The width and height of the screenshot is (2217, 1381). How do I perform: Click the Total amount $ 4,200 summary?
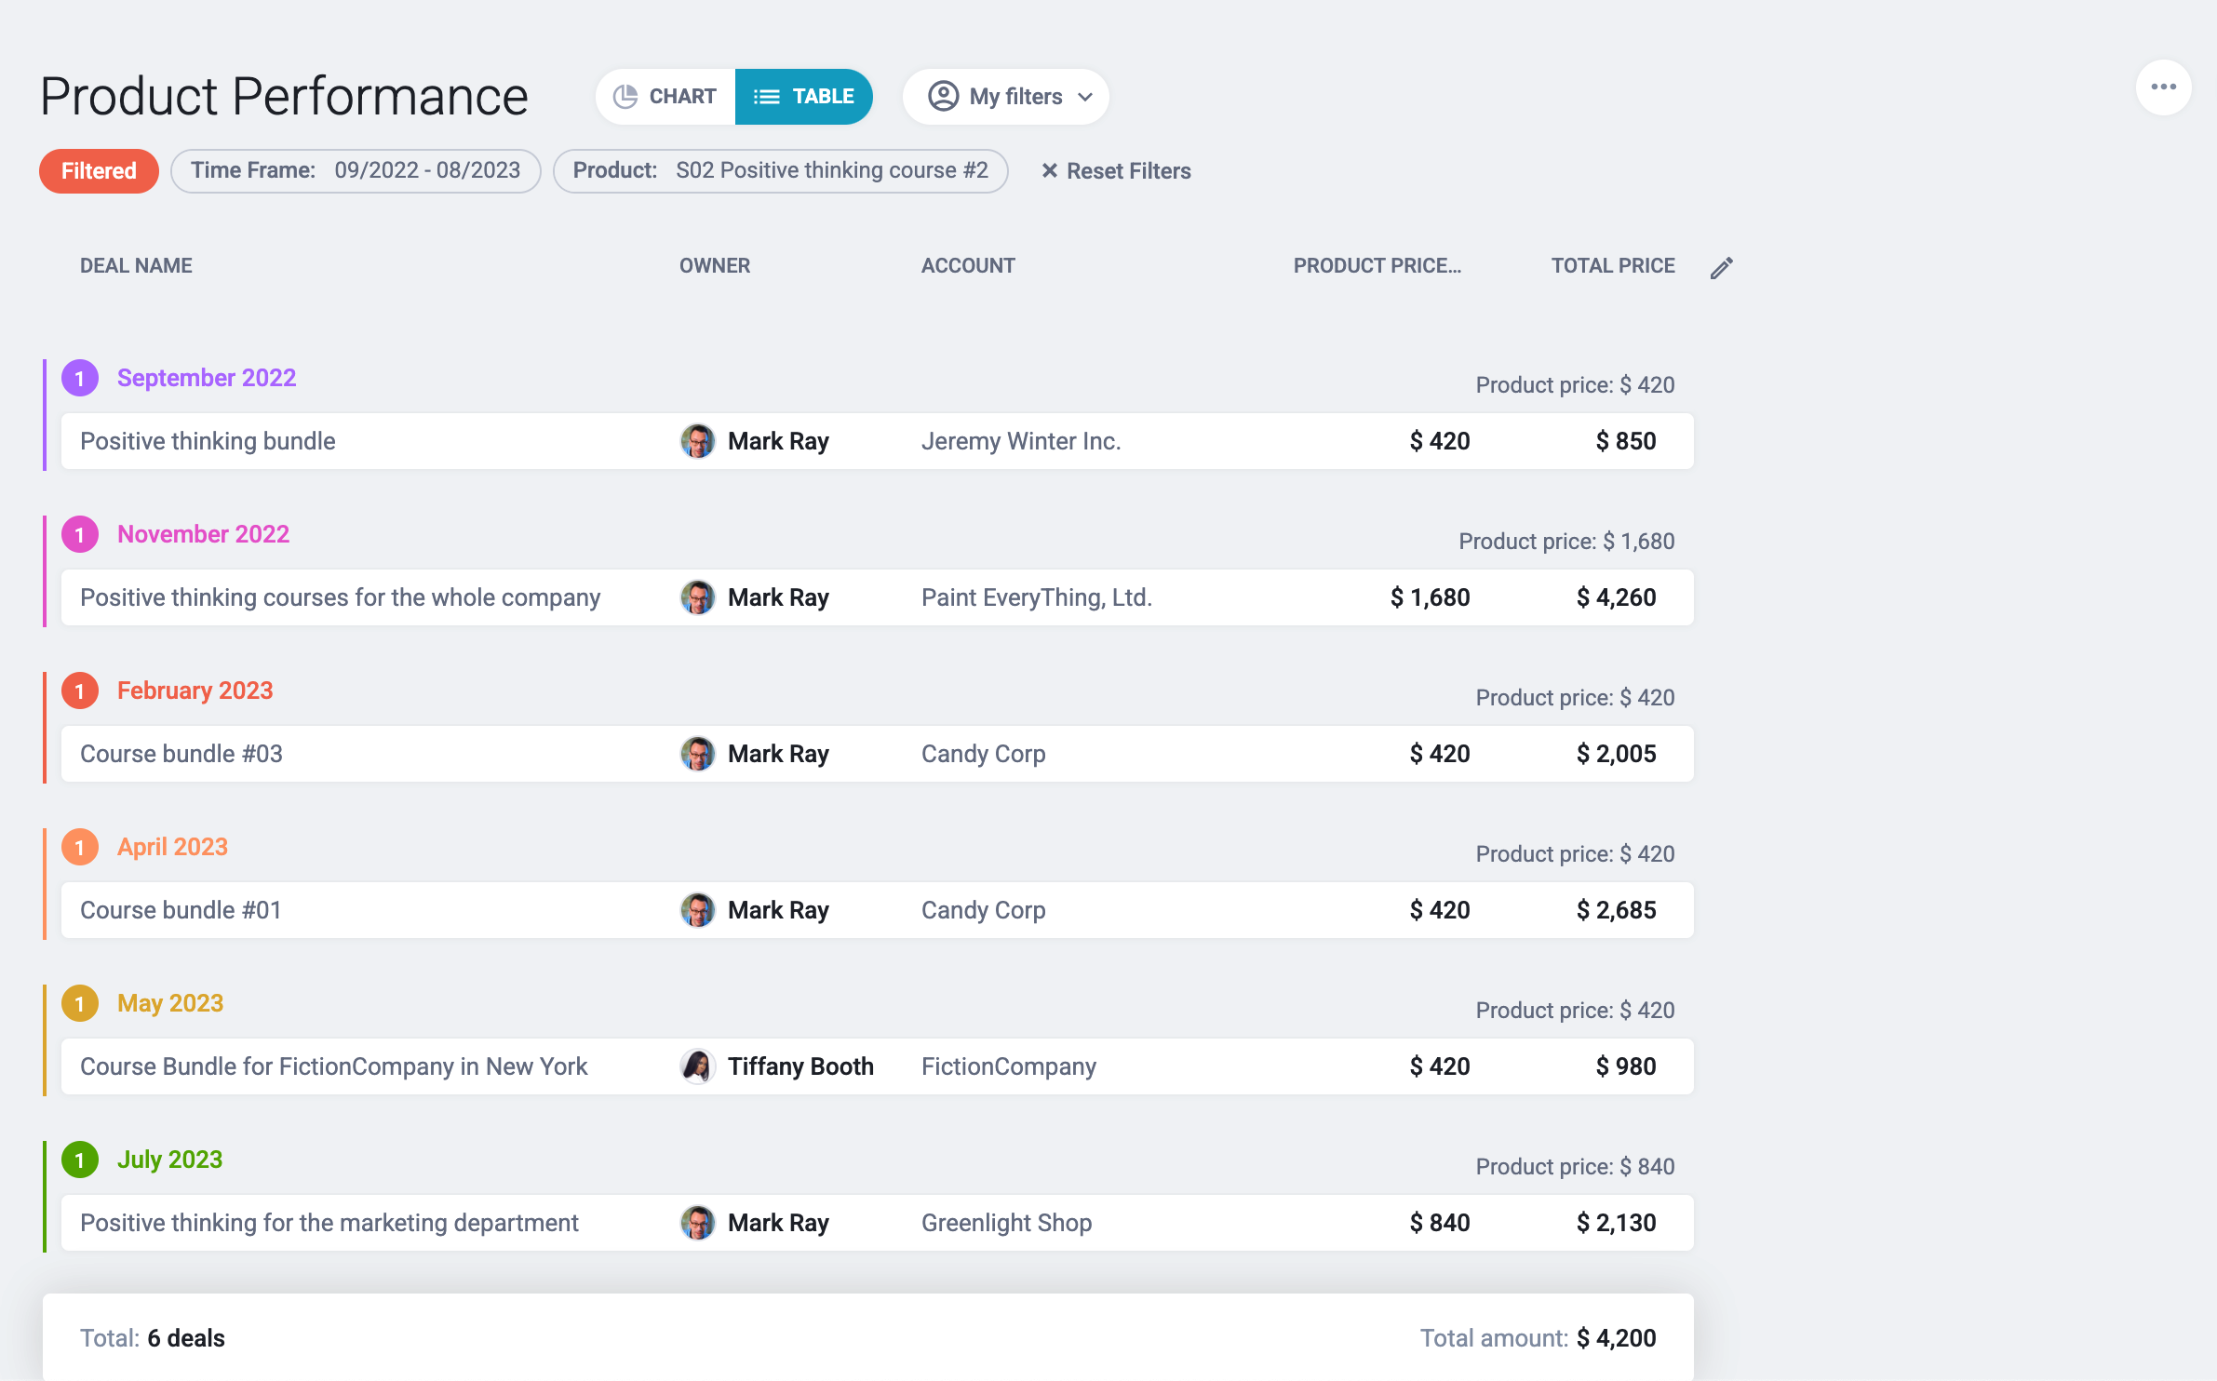tap(1538, 1338)
